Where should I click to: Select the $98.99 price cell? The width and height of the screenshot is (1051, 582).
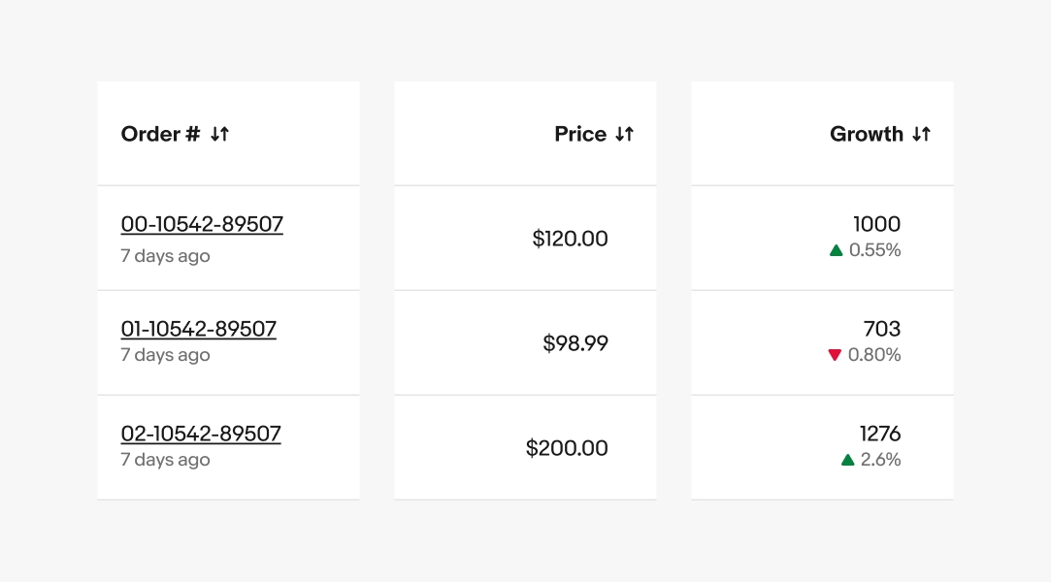tap(576, 342)
